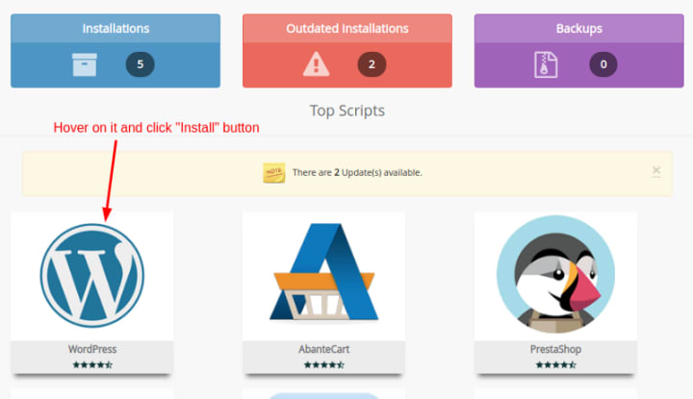This screenshot has height=399, width=693.
Task: Click the archive box icon in Installations
Action: click(x=85, y=64)
